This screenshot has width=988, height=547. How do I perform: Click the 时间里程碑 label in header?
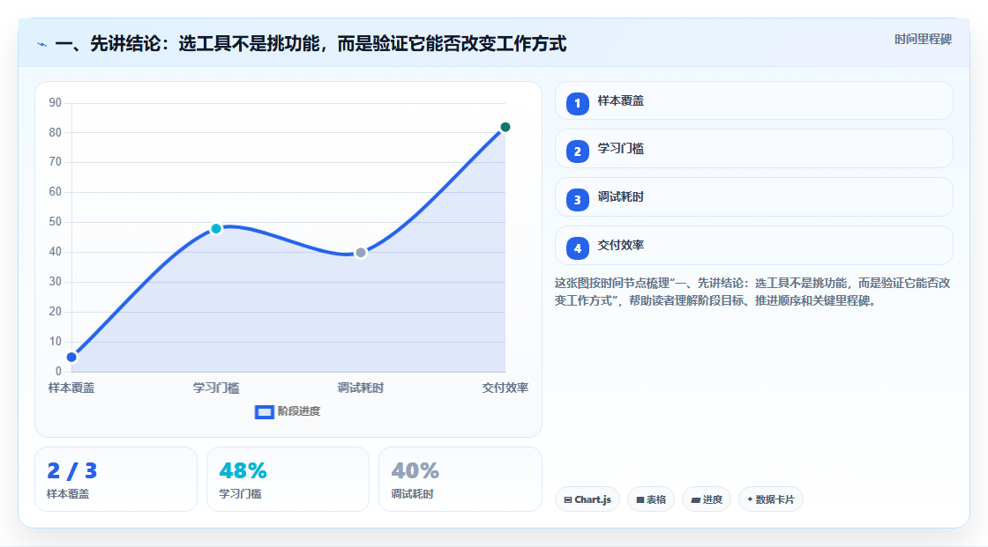(923, 39)
